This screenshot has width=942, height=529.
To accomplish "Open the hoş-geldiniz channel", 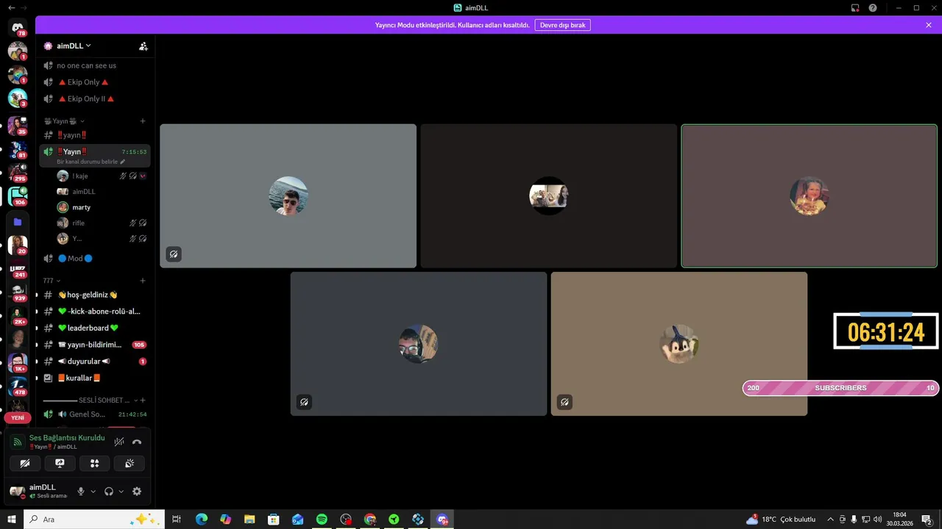I will click(x=95, y=295).
